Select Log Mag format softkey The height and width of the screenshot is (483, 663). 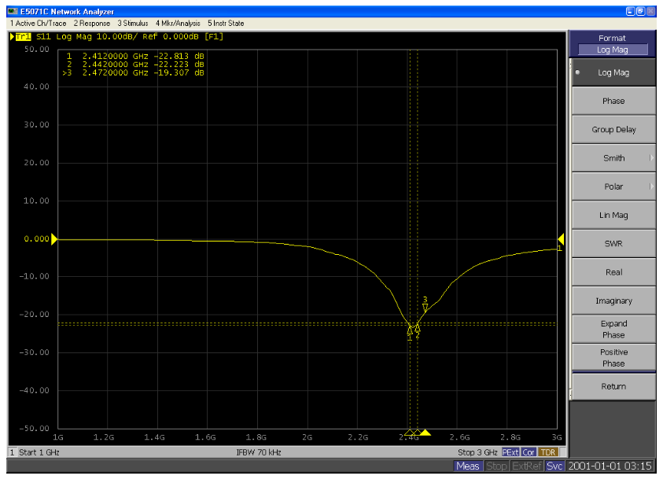pos(613,72)
